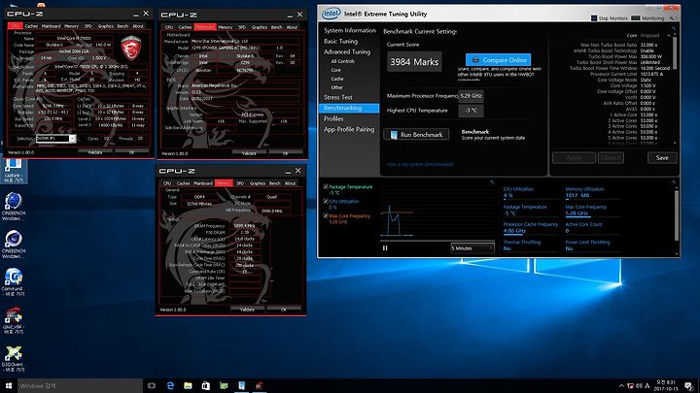
Task: Open App-Profile Pairing in XTU sidebar
Action: pos(349,130)
